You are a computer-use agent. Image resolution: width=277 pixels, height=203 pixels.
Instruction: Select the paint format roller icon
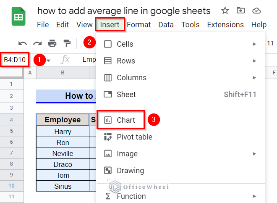(x=67, y=43)
